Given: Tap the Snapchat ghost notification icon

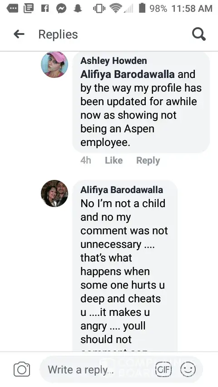Looking at the screenshot, I should 78,9.
